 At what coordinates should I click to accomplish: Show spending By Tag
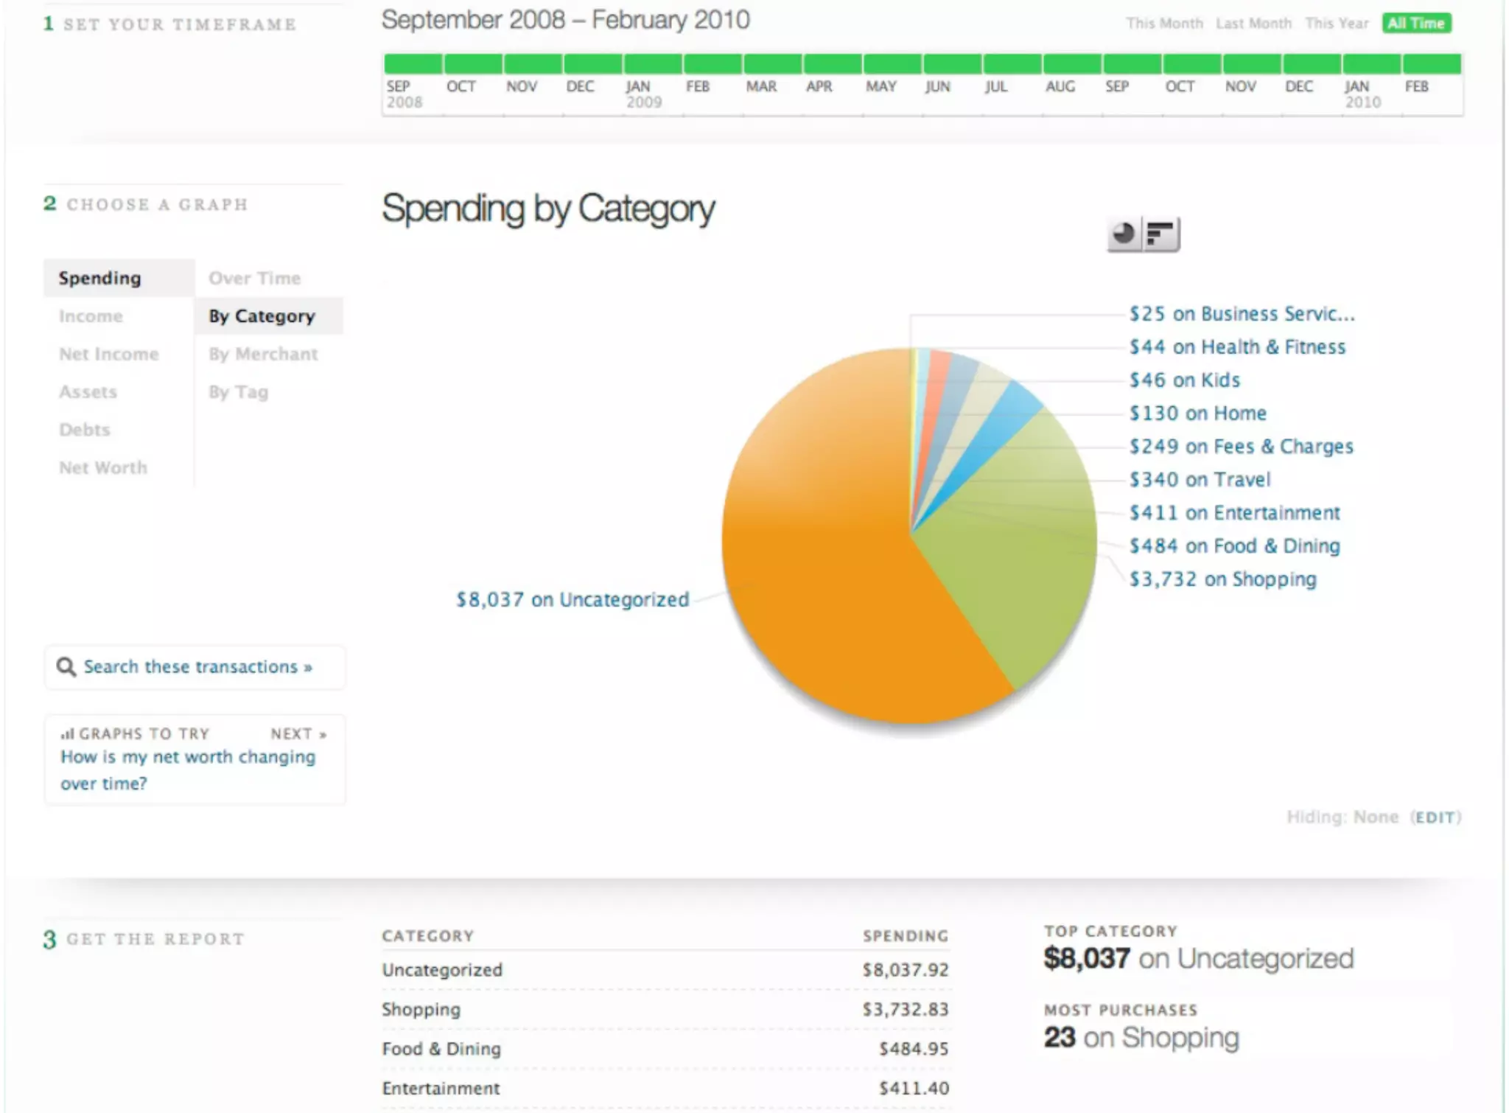pyautogui.click(x=238, y=392)
